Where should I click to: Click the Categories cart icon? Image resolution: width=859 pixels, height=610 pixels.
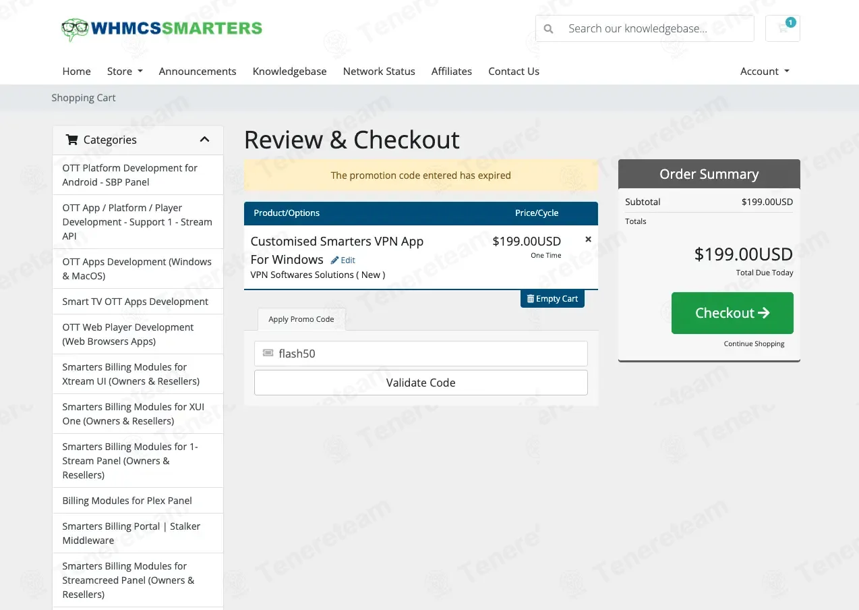coord(71,140)
